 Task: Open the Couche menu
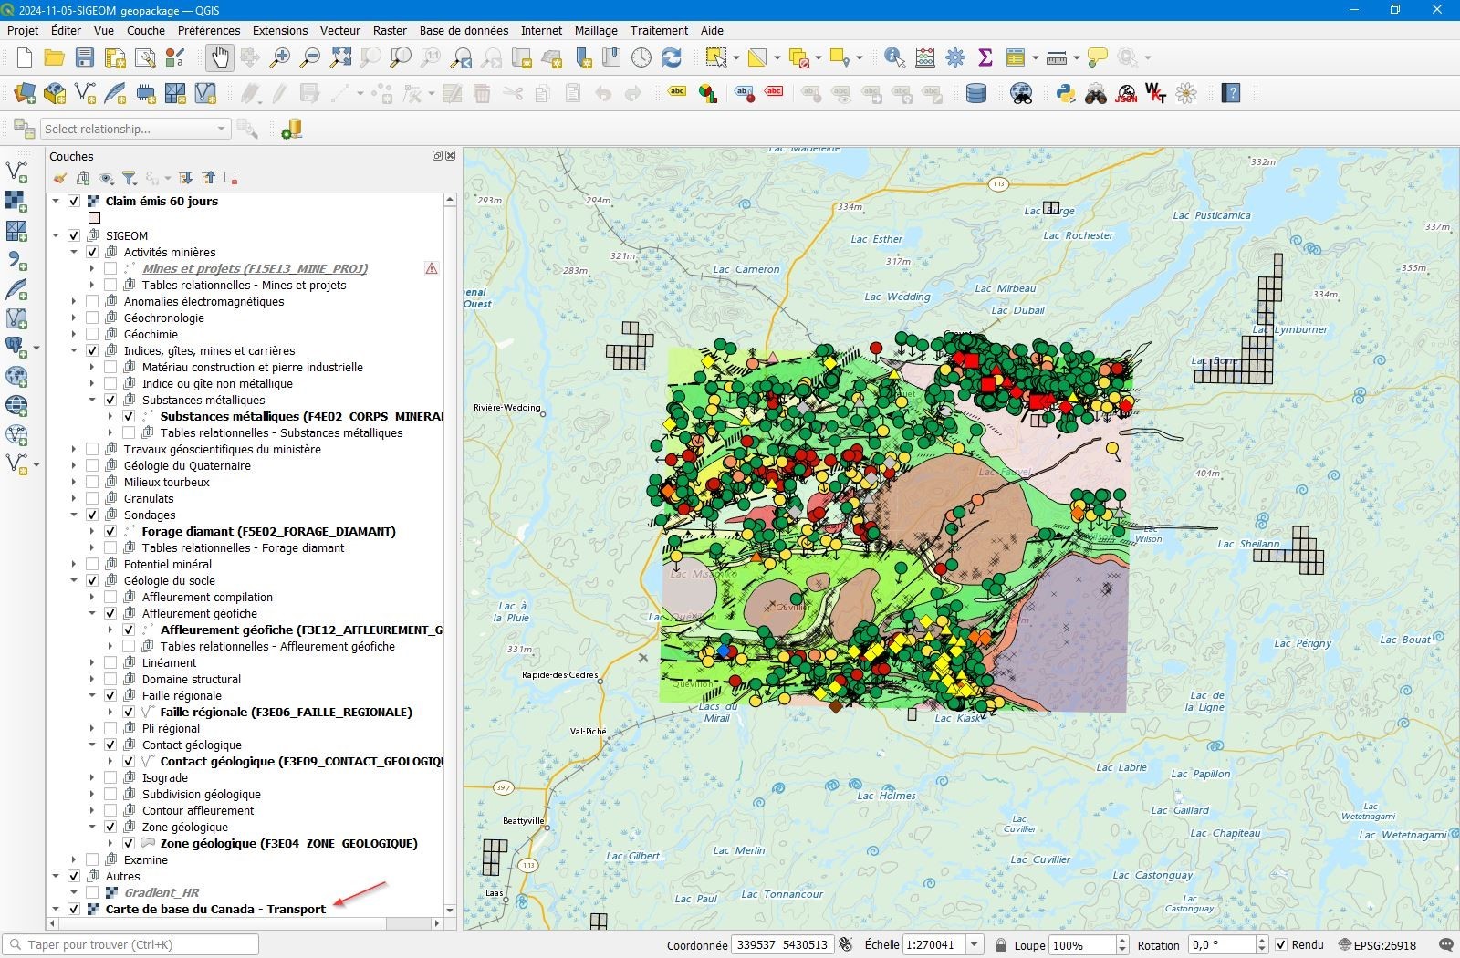pos(146,30)
